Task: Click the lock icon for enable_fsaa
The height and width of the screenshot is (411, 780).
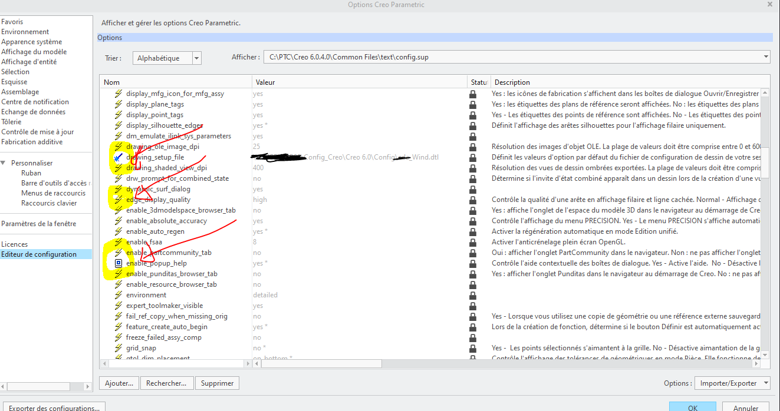Action: point(472,242)
